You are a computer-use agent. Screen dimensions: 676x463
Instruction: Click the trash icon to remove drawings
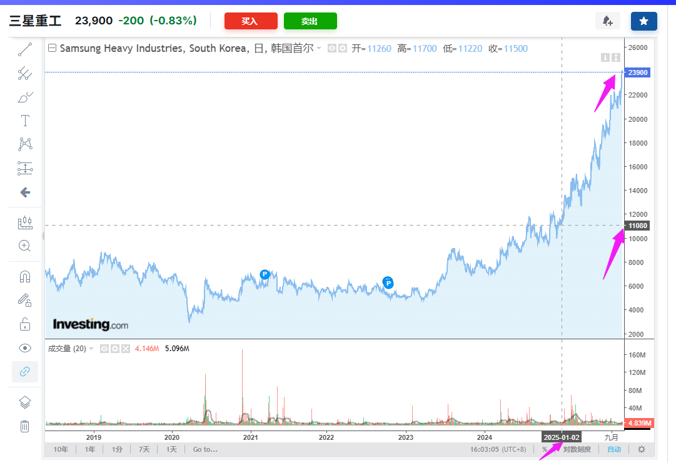[25, 426]
